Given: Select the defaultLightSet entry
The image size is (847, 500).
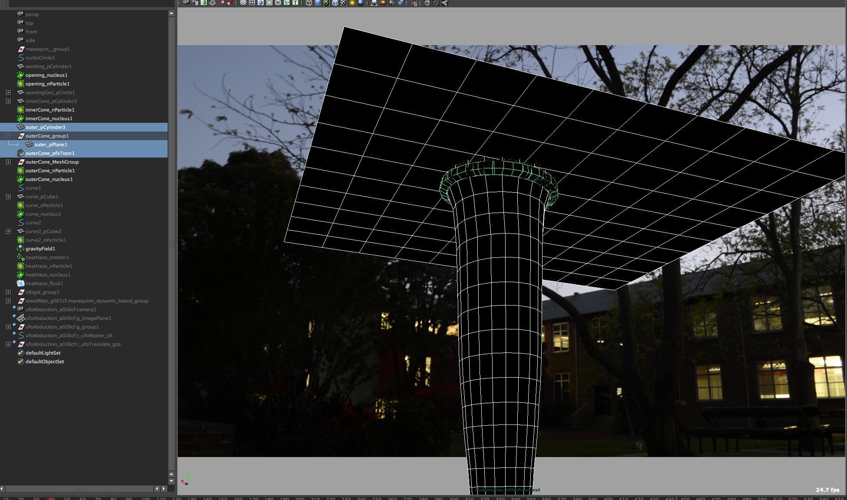Looking at the screenshot, I should pyautogui.click(x=43, y=353).
